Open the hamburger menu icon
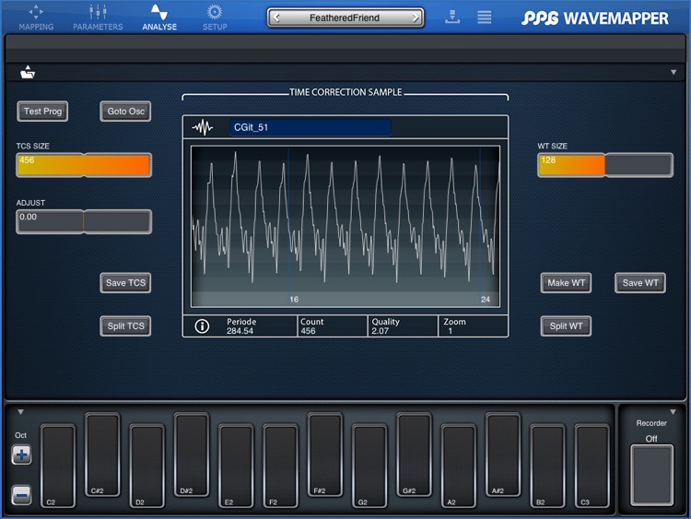691x519 pixels. pyautogui.click(x=485, y=18)
